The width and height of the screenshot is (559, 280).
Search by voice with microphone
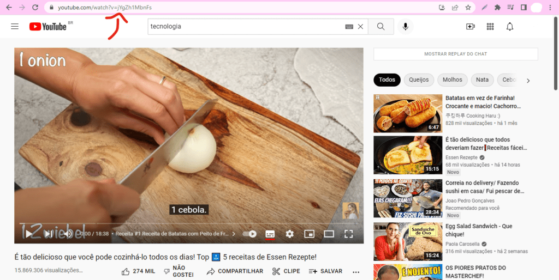click(406, 26)
